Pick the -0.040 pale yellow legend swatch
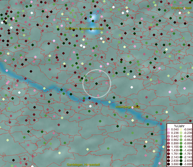Screen dimensions: 193x167 click(181, 129)
